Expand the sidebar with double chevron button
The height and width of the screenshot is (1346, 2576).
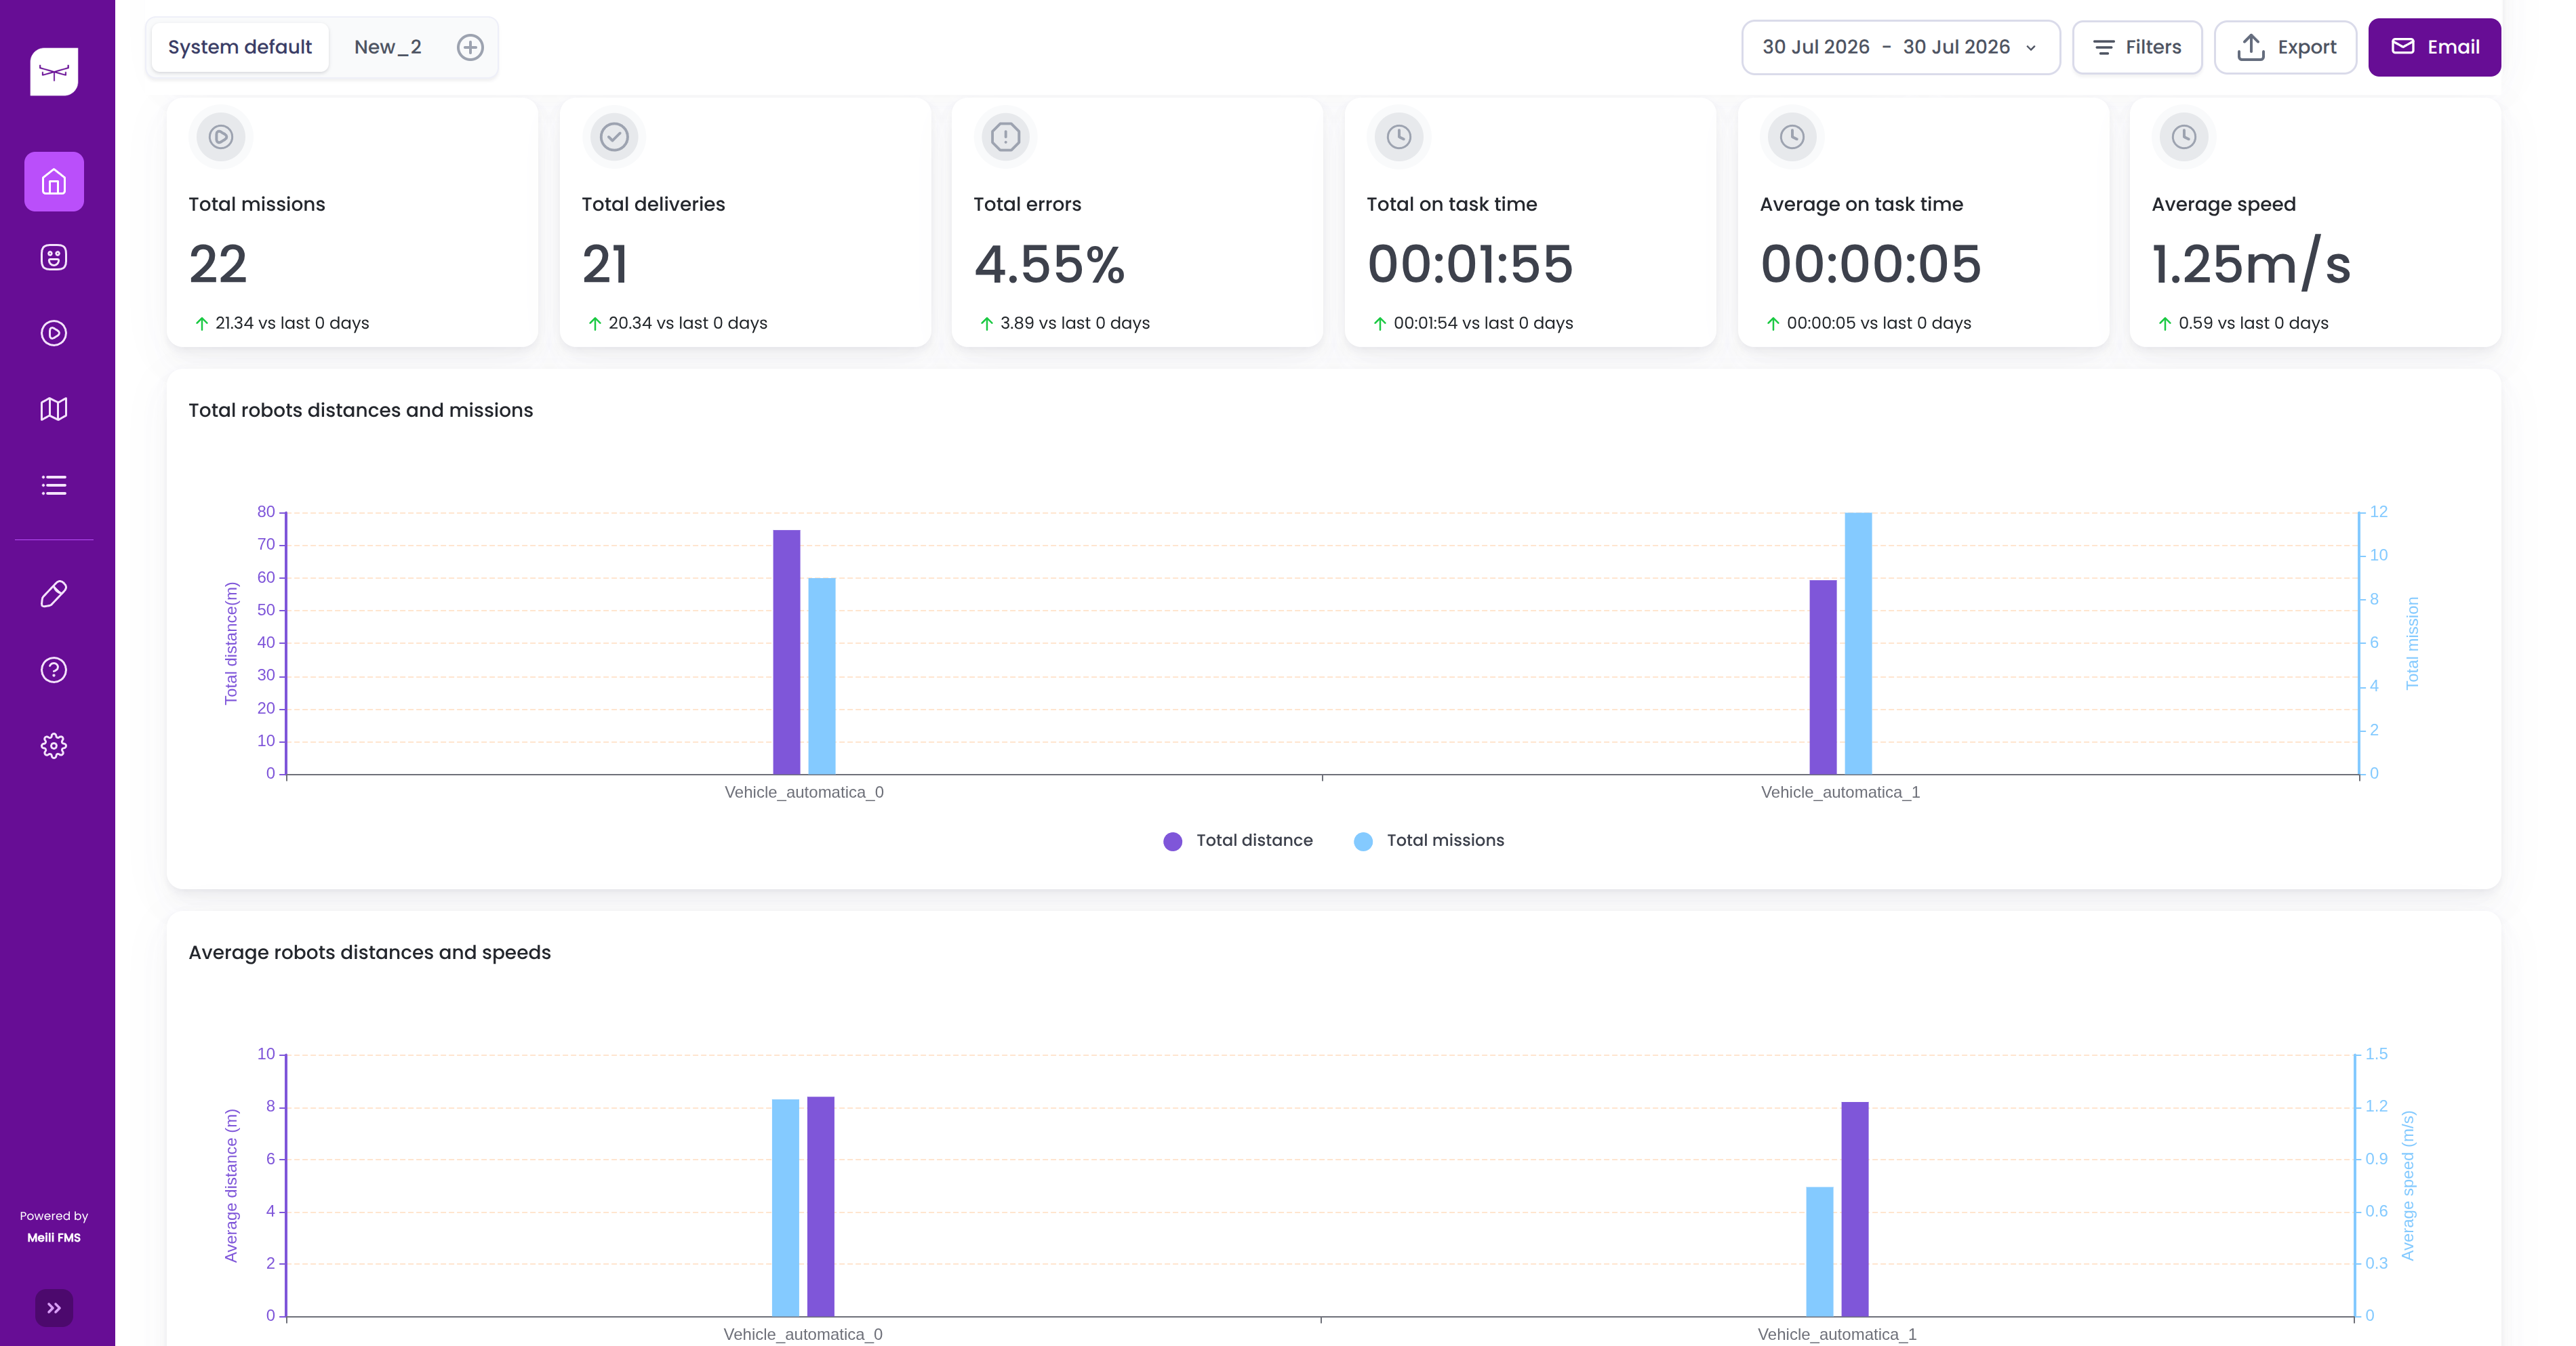(x=54, y=1308)
